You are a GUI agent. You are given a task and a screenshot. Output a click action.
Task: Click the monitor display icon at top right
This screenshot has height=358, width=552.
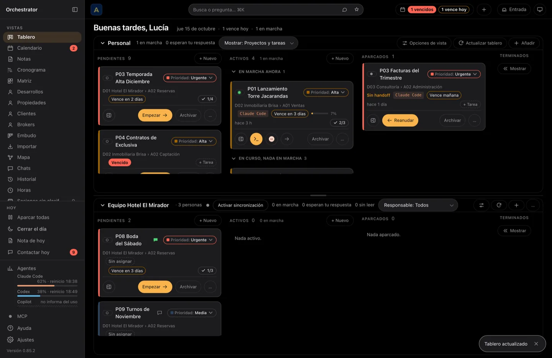click(540, 10)
